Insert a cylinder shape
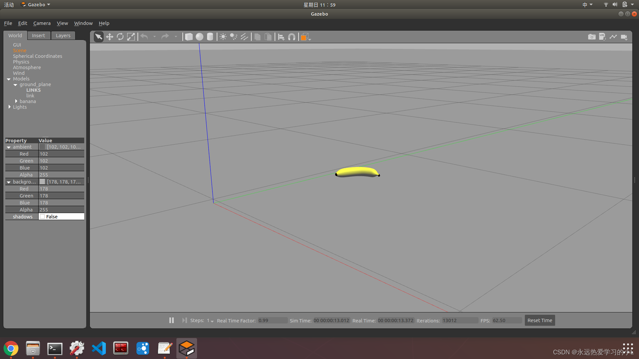 click(x=210, y=37)
